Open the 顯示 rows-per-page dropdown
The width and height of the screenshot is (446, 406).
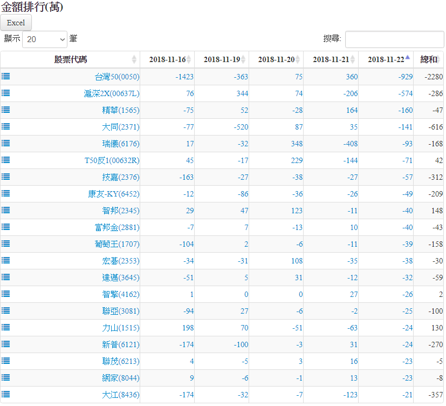[45, 39]
